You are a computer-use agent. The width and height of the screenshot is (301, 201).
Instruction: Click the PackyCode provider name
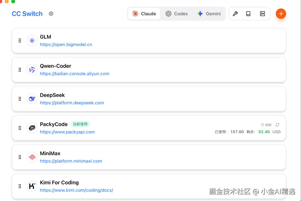point(54,124)
